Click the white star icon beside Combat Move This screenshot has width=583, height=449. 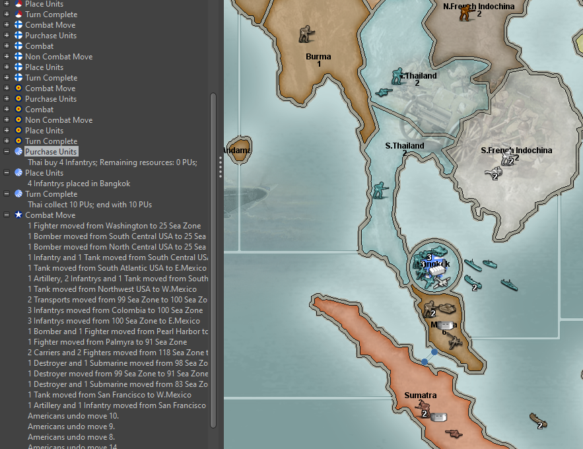pos(18,215)
